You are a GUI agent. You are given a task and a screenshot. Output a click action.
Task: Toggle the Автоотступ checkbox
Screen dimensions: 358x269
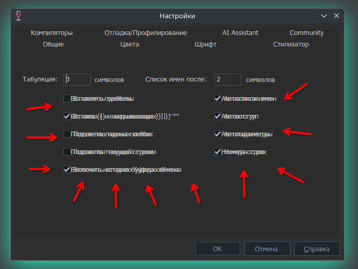coord(217,116)
